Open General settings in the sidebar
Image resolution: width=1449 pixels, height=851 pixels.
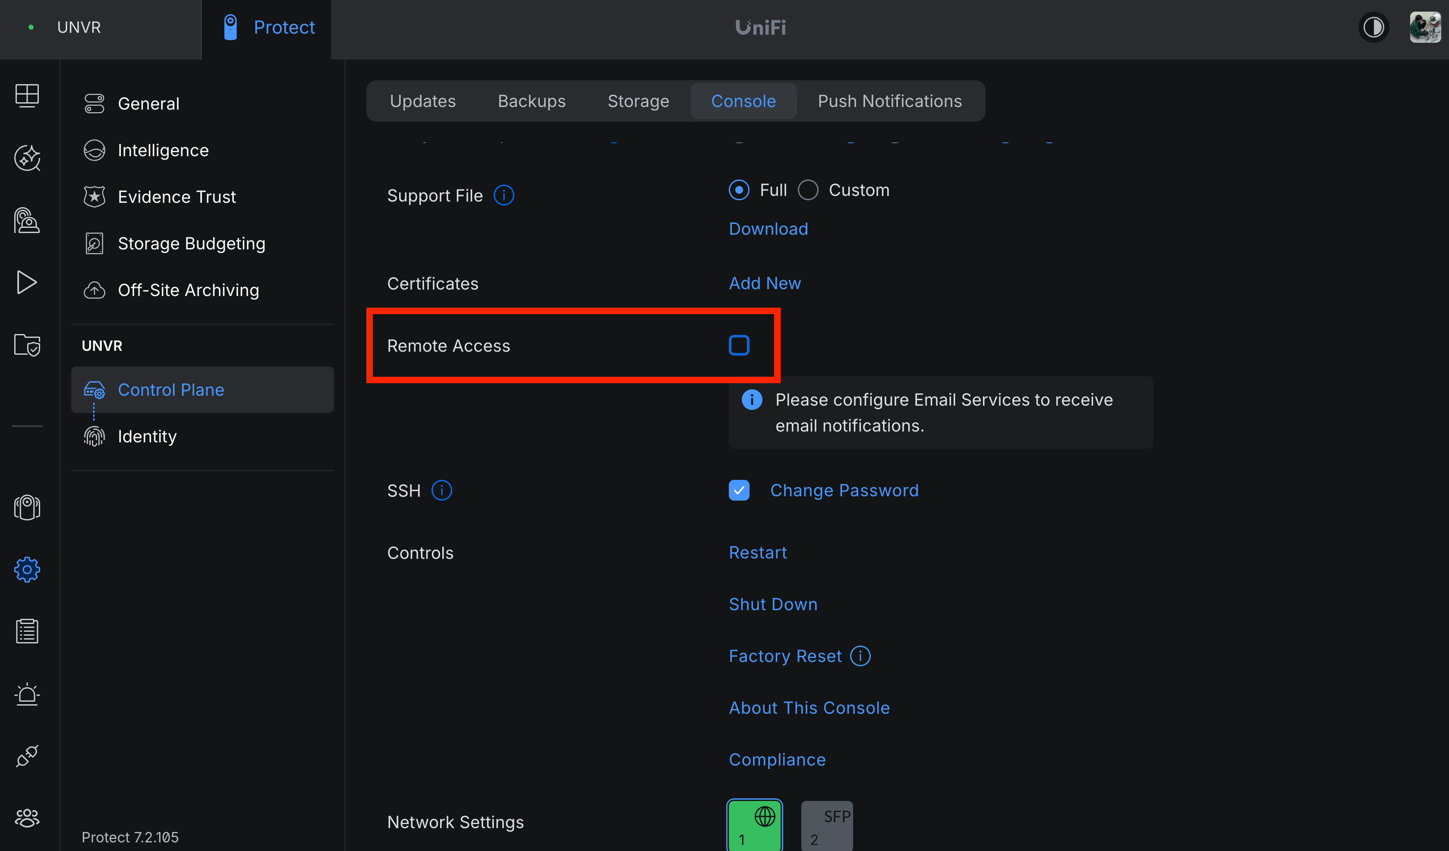(x=202, y=104)
